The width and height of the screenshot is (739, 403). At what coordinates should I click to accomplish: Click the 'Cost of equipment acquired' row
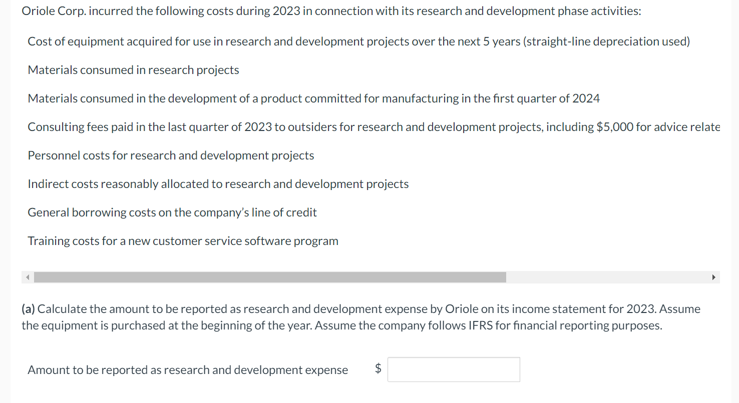coord(358,41)
